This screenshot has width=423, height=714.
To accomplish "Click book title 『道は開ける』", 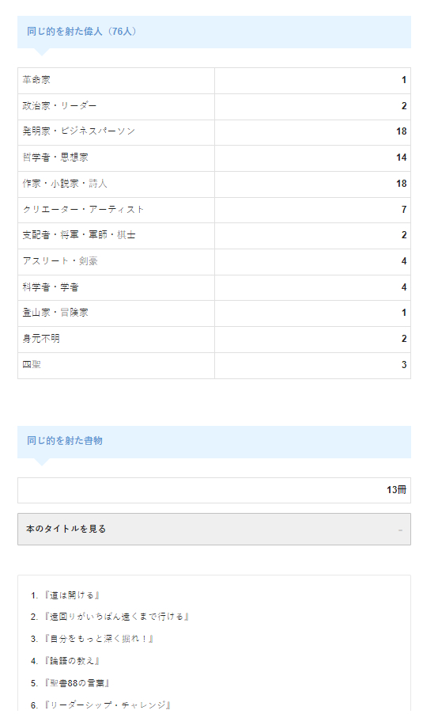I will pos(71,595).
